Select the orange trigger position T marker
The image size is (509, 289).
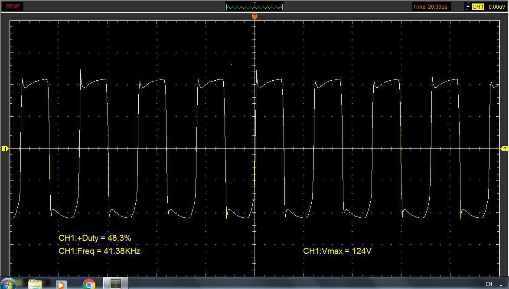255,16
